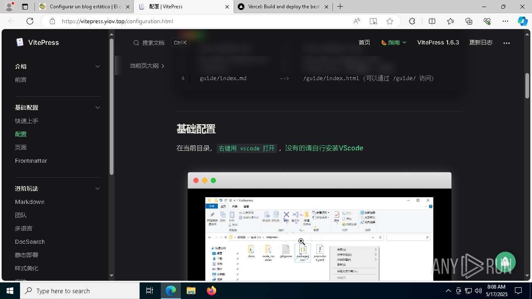Launch Firefox from taskbar

pyautogui.click(x=212, y=291)
